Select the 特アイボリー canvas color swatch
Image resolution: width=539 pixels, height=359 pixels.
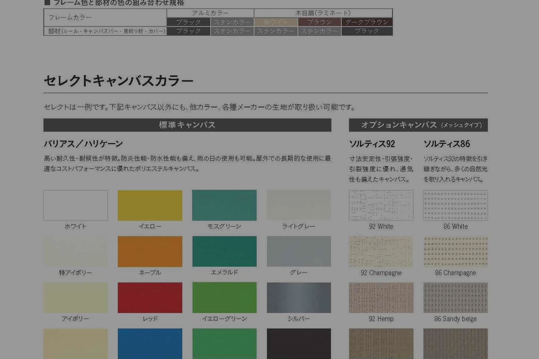75,251
